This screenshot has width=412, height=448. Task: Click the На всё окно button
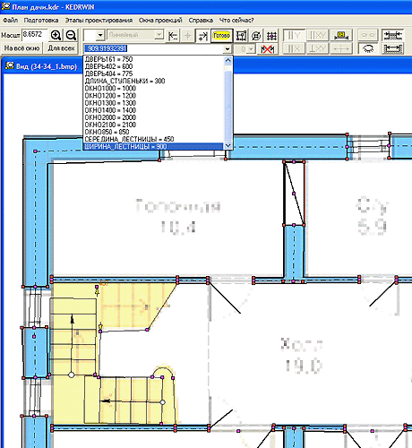coord(21,48)
